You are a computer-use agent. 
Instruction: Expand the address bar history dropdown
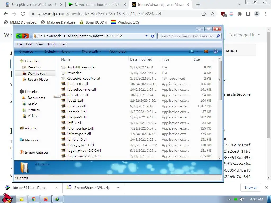146,36
